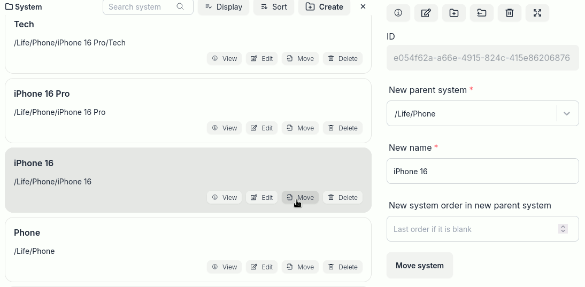Viewport: 585px width, 287px height.
Task: Delete the Tech system
Action: pyautogui.click(x=343, y=58)
